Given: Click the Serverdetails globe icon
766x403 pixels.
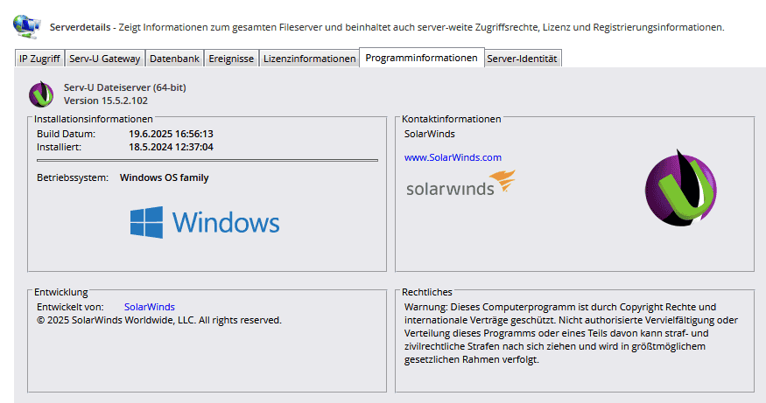Looking at the screenshot, I should click(x=27, y=26).
